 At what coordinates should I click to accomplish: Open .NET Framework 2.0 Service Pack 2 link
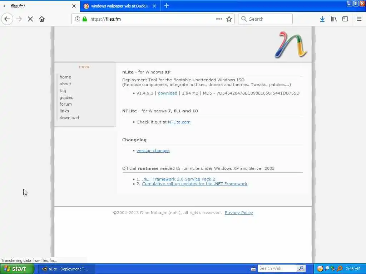click(x=179, y=179)
